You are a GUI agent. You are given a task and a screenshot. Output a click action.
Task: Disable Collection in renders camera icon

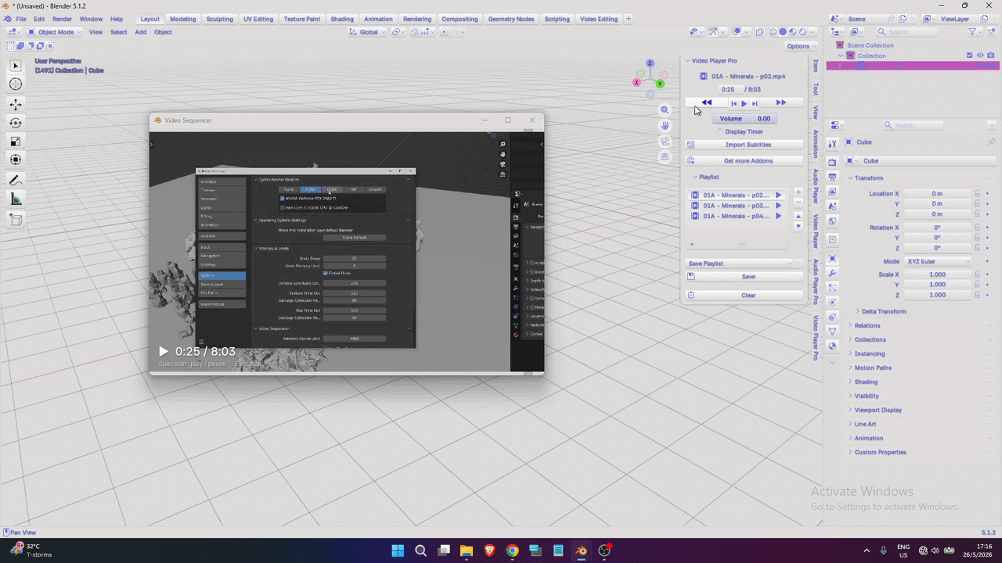tap(990, 56)
